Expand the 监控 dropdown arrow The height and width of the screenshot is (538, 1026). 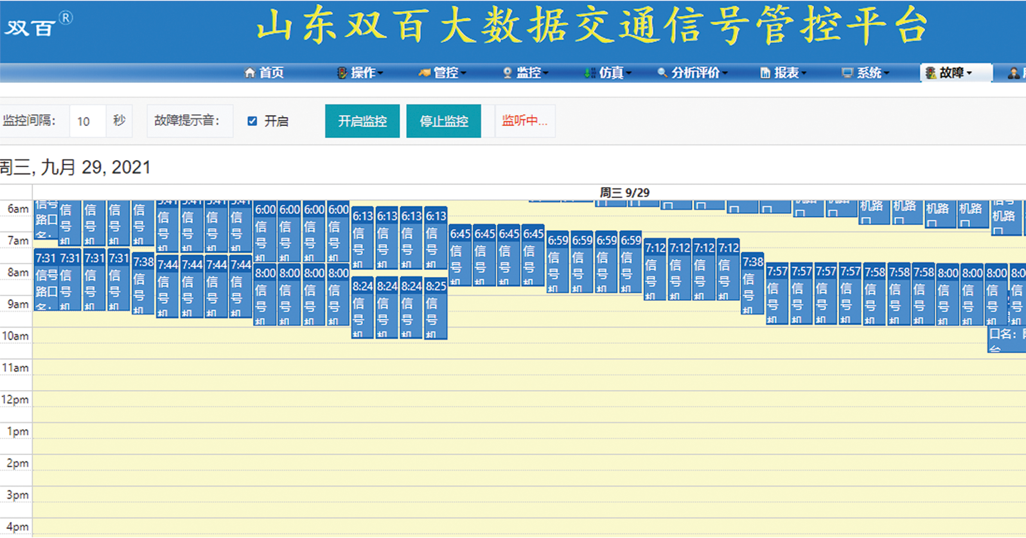click(545, 73)
